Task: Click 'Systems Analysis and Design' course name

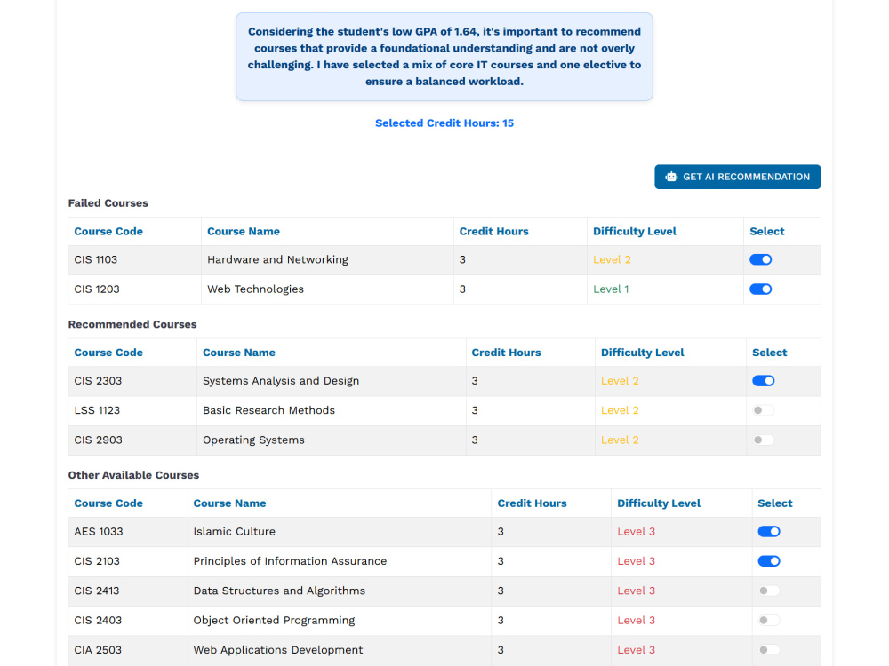Action: 281,381
